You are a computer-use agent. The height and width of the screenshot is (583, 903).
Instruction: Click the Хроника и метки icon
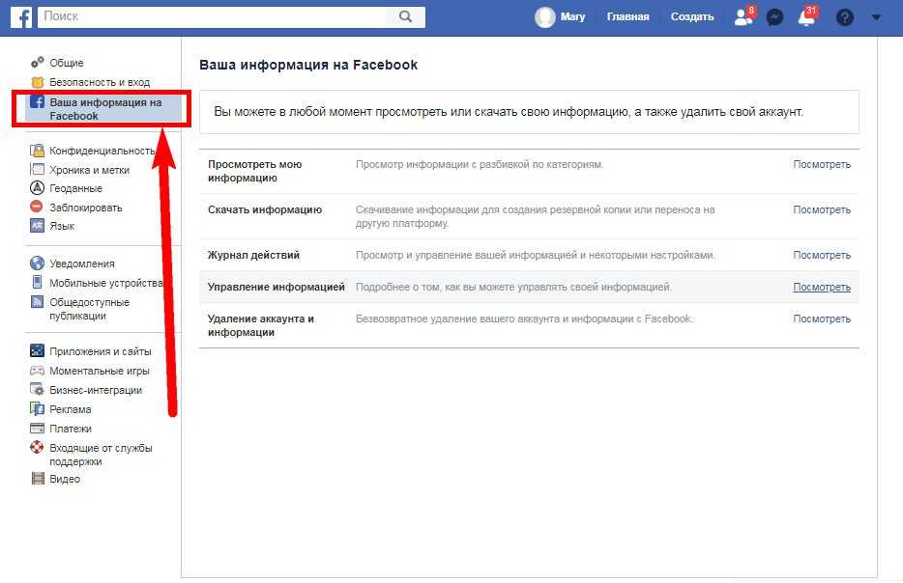pyautogui.click(x=37, y=169)
